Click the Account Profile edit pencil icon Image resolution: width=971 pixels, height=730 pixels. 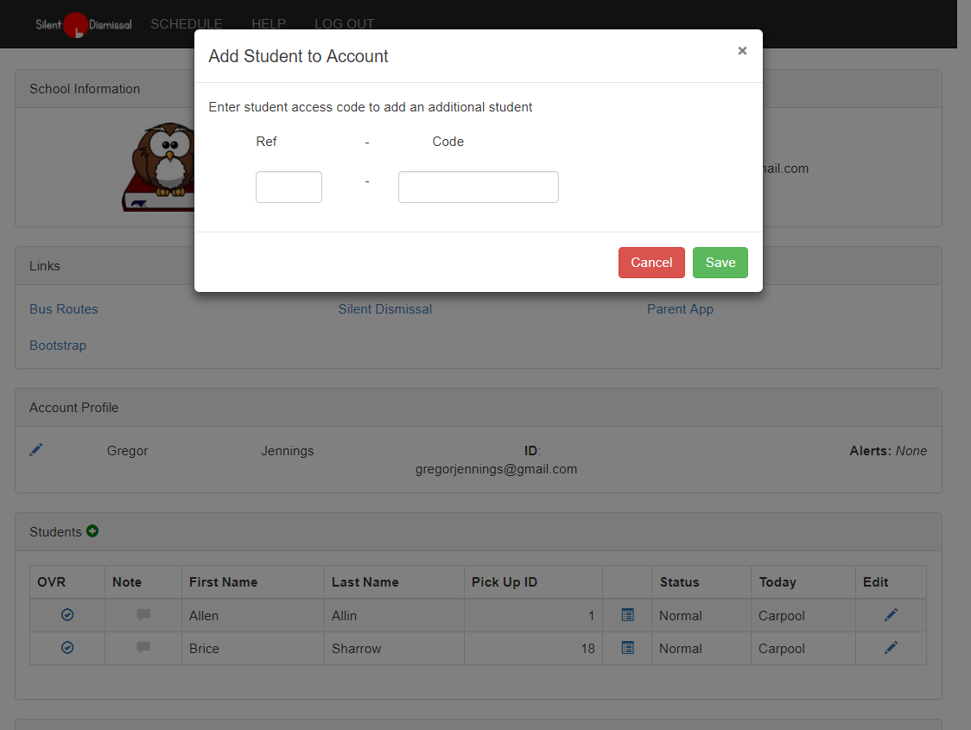click(36, 450)
